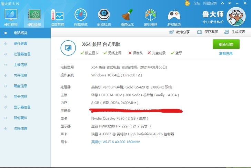Select 显示器信息 sidebar item
The image size is (251, 168).
[25, 107]
